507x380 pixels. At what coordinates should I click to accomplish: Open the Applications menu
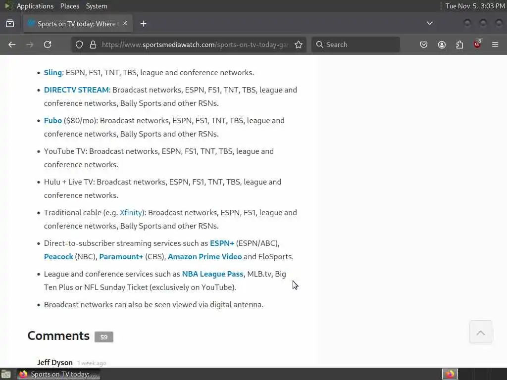(x=35, y=6)
